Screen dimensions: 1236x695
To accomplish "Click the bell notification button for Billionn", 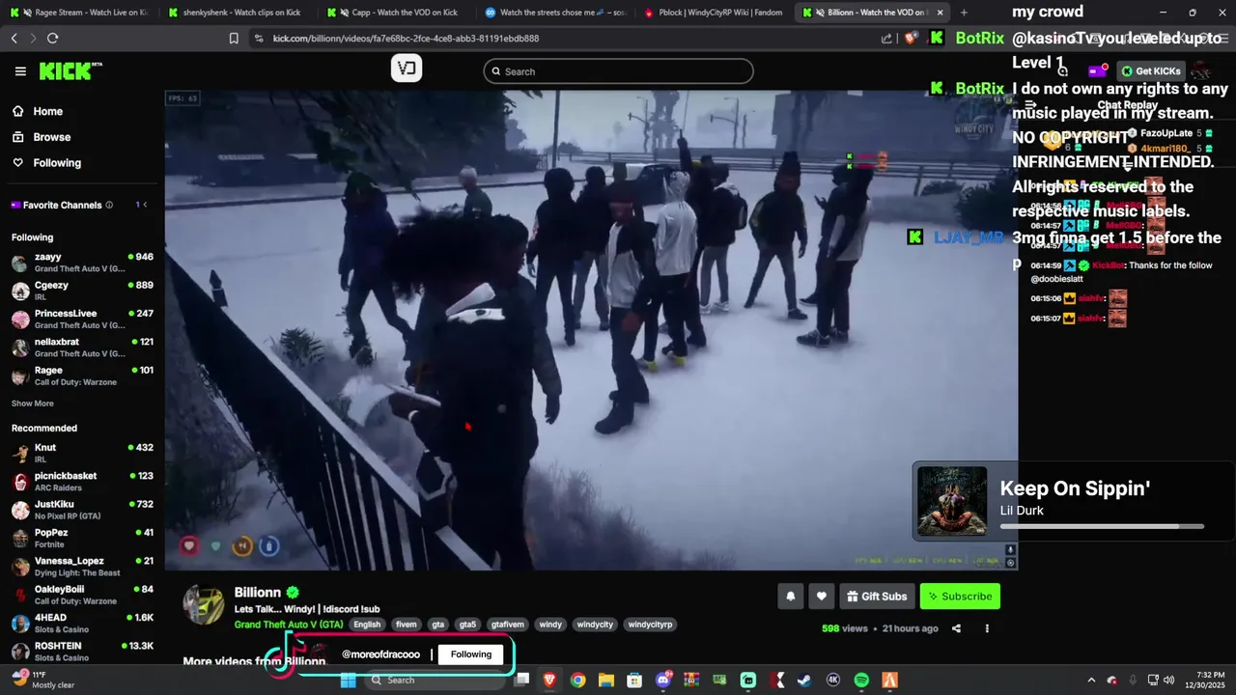I will coord(790,597).
